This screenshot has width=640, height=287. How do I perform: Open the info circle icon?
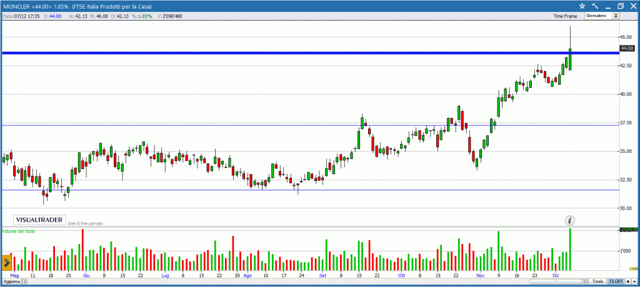pos(570,220)
